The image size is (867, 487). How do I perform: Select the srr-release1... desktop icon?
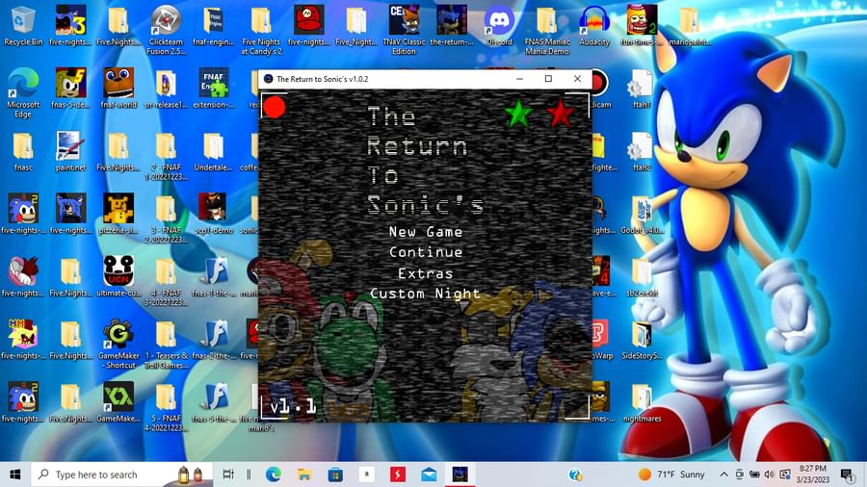pos(166,89)
